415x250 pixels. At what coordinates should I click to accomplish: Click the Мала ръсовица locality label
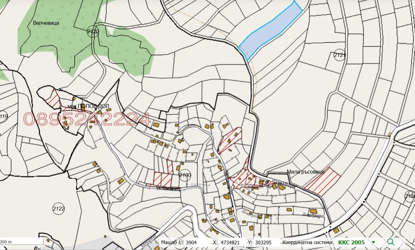306,172
